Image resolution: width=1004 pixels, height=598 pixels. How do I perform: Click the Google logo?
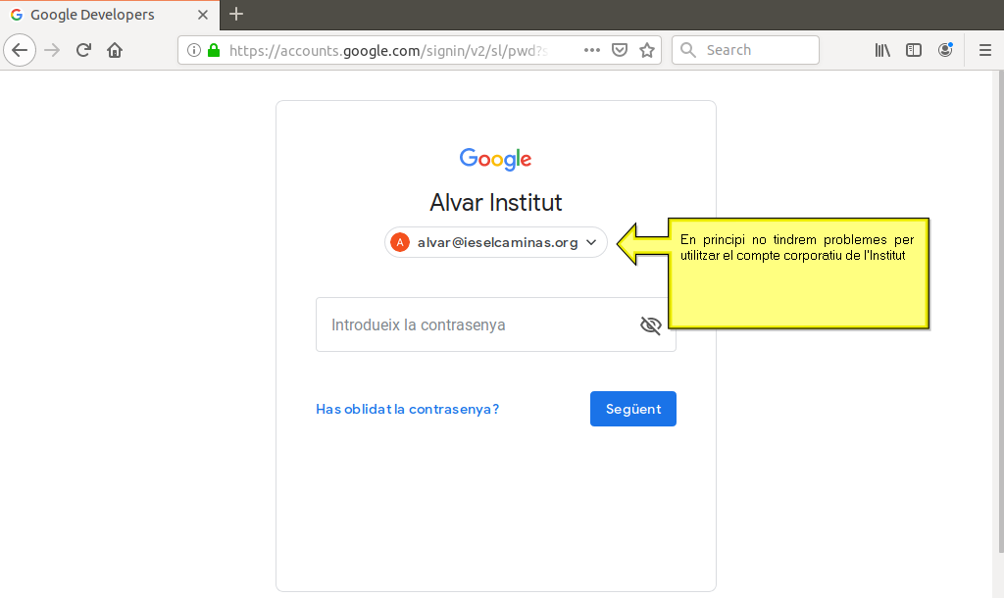pos(495,159)
